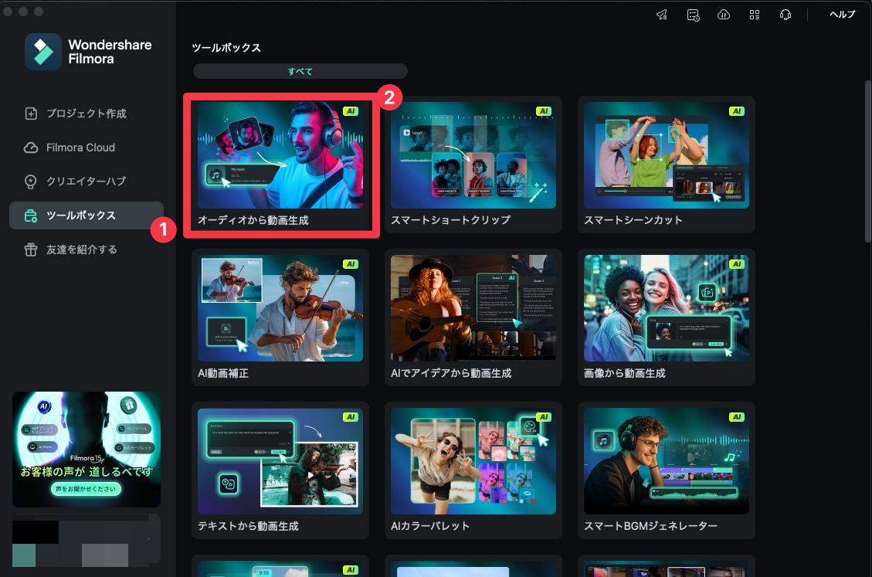Open スマートBGMジェネレーター tool
Image resolution: width=872 pixels, height=577 pixels.
click(x=666, y=469)
